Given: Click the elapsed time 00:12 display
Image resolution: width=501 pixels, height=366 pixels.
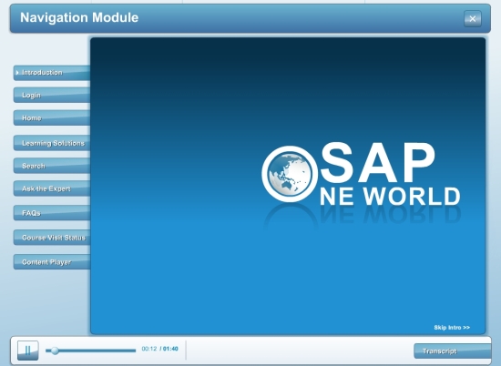Looking at the screenshot, I should pos(149,349).
